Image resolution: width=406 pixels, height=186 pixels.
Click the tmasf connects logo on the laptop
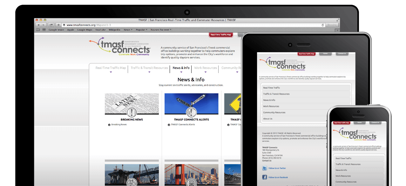coord(119,46)
